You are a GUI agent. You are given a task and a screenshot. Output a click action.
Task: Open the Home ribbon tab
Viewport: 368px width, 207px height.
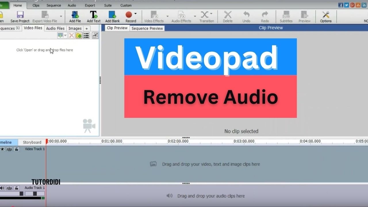pos(18,5)
